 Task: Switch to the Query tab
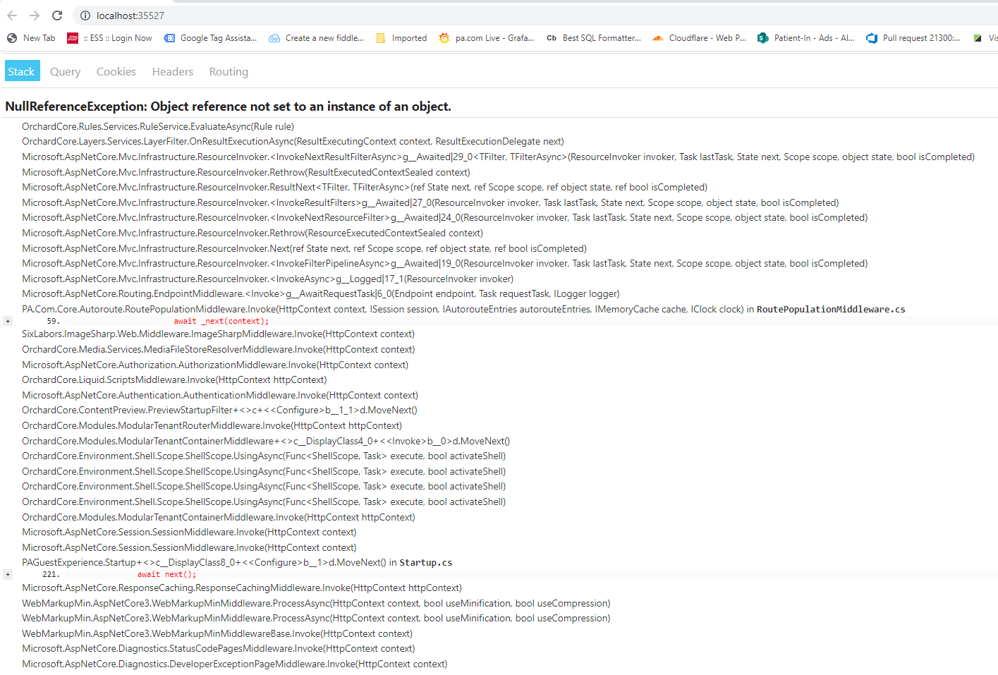click(65, 71)
